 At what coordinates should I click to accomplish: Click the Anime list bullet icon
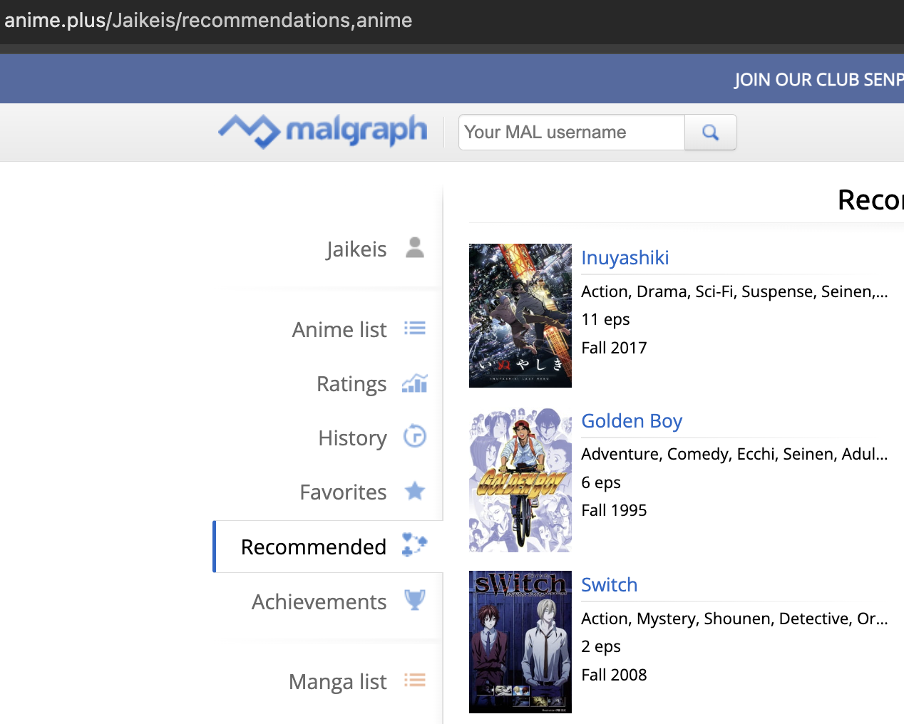414,329
